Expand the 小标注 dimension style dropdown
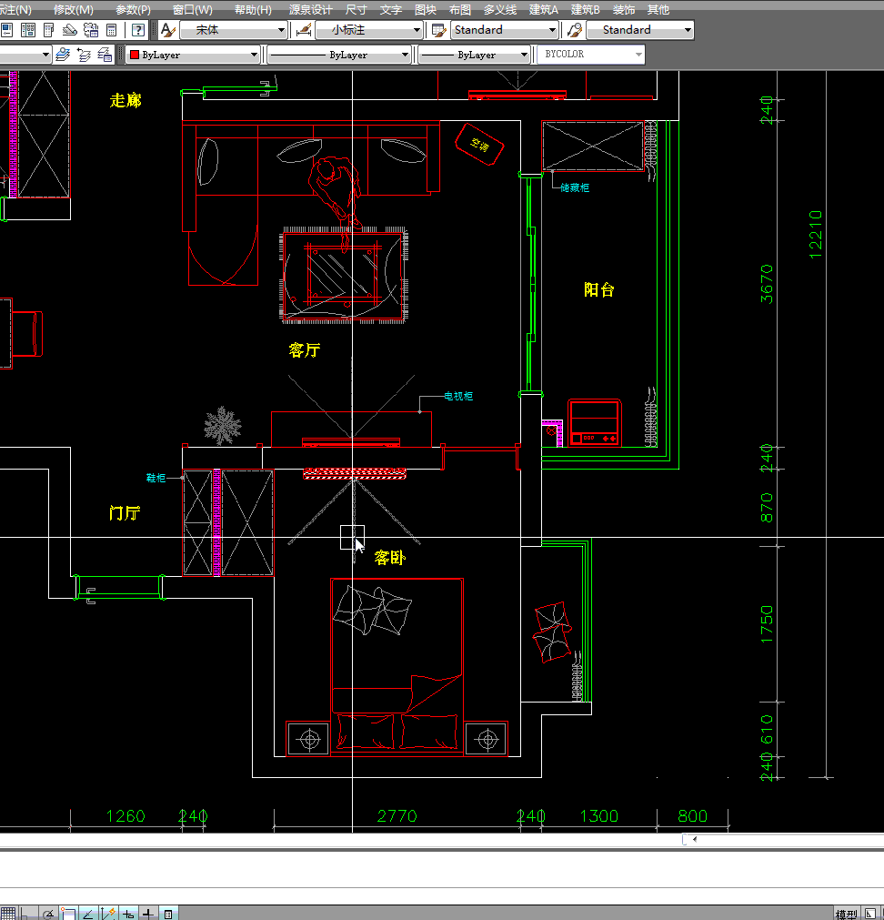Image resolution: width=884 pixels, height=920 pixels. click(417, 30)
